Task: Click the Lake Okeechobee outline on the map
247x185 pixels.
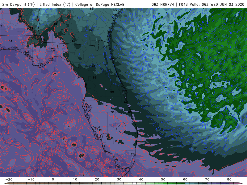Action: [x=121, y=128]
